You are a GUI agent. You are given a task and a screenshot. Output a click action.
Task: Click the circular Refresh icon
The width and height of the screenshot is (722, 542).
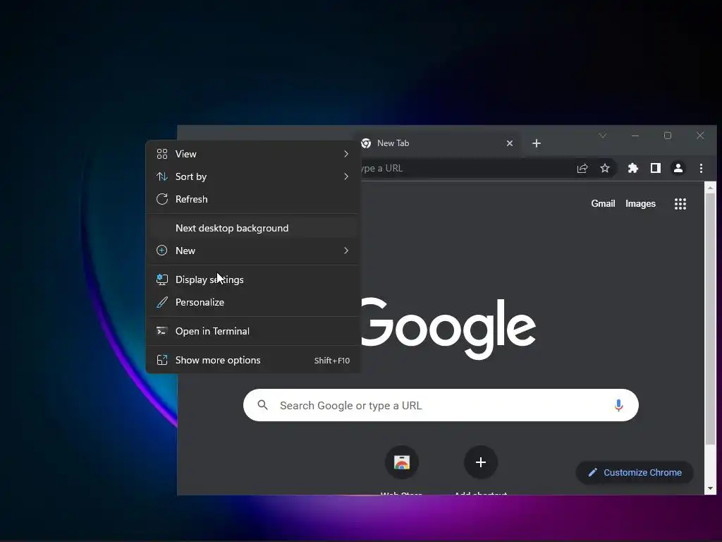click(x=162, y=199)
